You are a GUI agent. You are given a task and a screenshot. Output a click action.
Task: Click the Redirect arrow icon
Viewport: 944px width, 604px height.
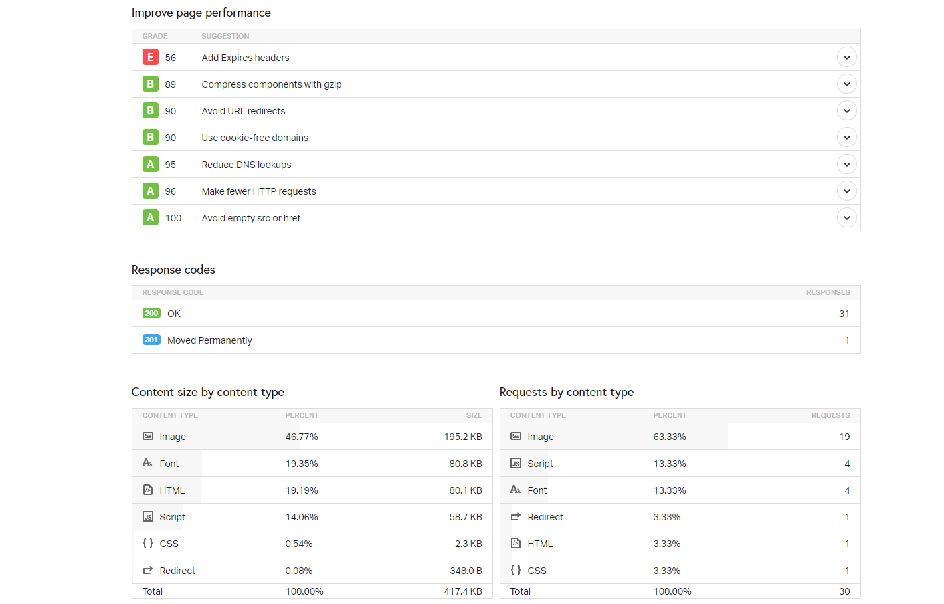tap(147, 570)
